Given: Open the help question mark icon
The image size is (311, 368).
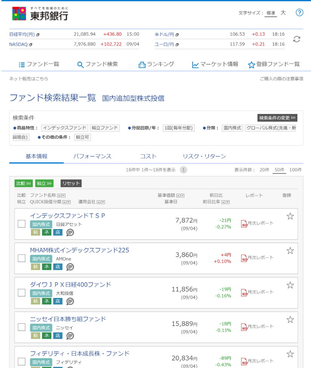Looking at the screenshot, I should click(299, 12).
